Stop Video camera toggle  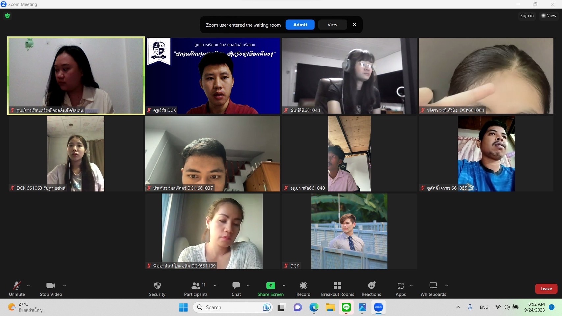(x=51, y=286)
